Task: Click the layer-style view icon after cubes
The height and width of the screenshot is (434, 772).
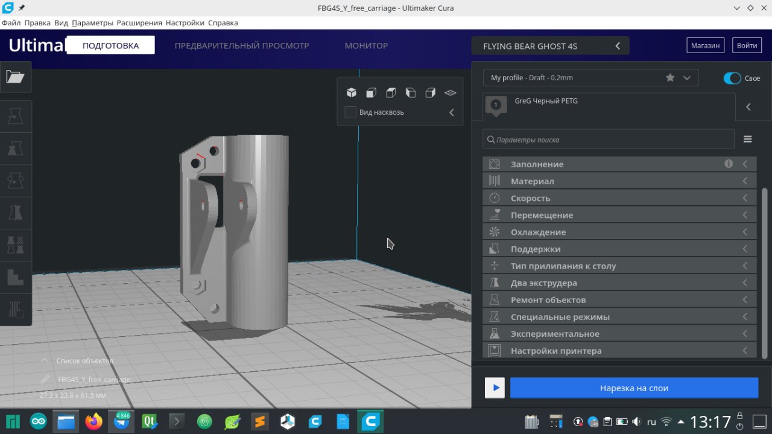Action: pos(451,93)
